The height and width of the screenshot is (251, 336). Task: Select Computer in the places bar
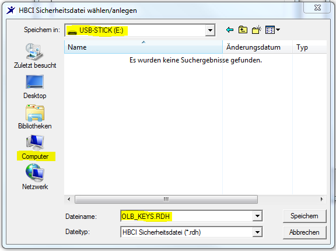[36, 148]
